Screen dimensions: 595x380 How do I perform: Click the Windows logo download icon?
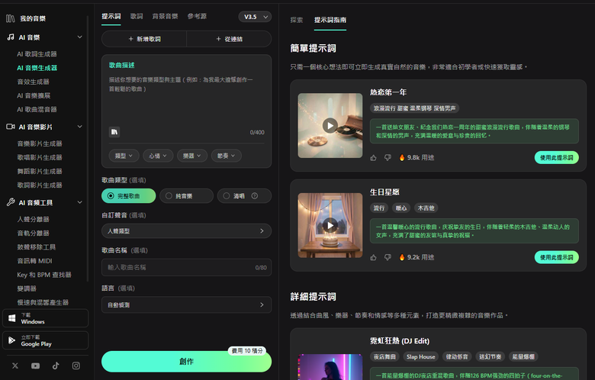click(12, 318)
